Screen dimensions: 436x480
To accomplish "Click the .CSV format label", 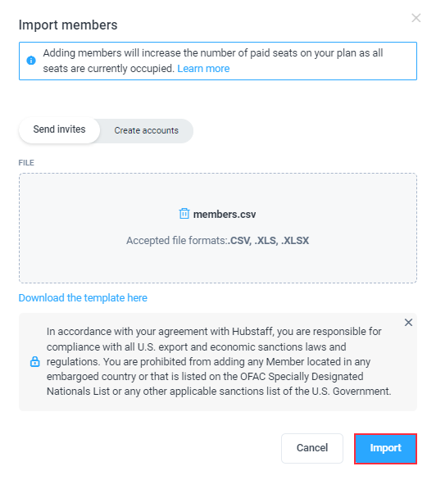I will [x=240, y=241].
